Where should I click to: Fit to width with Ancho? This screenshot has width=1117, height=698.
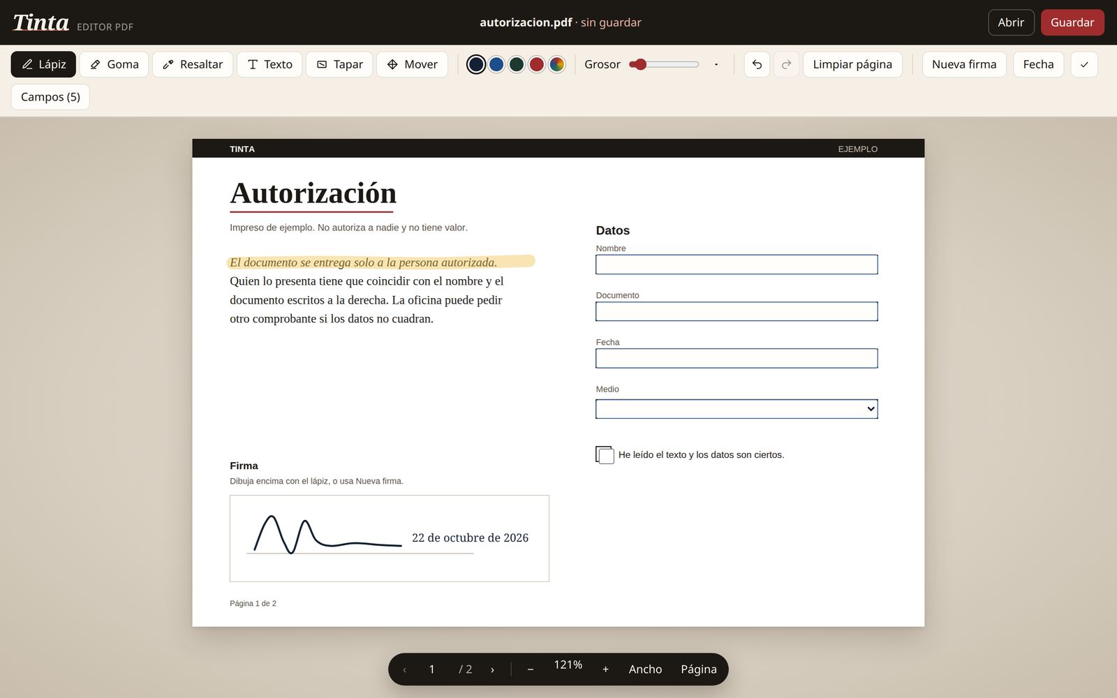point(645,669)
